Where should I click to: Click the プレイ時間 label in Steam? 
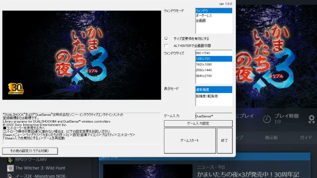coord(286,116)
